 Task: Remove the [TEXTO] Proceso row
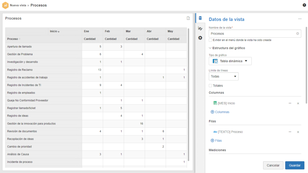coord(298,132)
